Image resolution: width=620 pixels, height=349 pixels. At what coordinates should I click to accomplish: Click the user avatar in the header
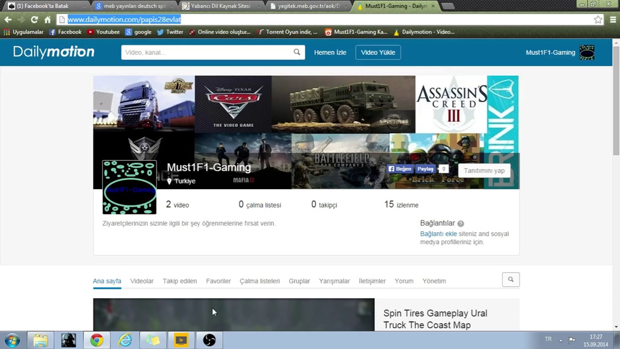click(x=587, y=52)
